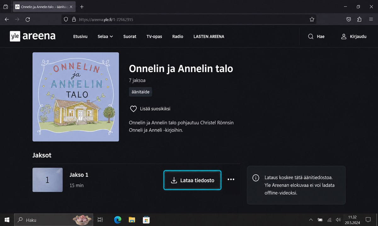Screen dimensions: 378x226
Task: Click the info icon in download notice
Action: (256, 178)
